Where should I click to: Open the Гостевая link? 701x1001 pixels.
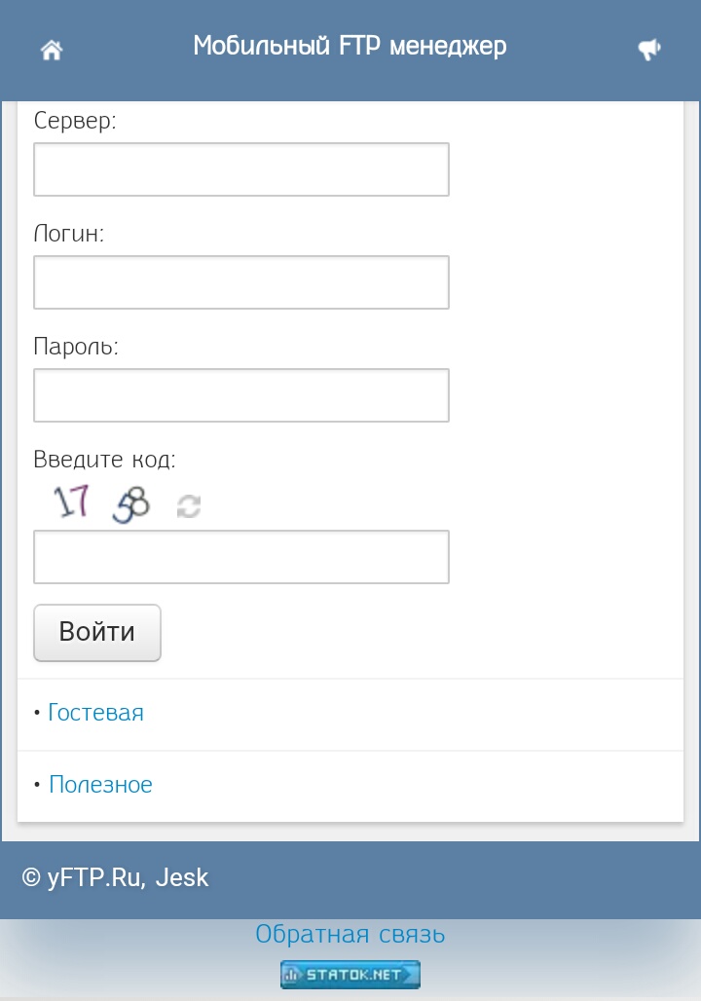[95, 713]
